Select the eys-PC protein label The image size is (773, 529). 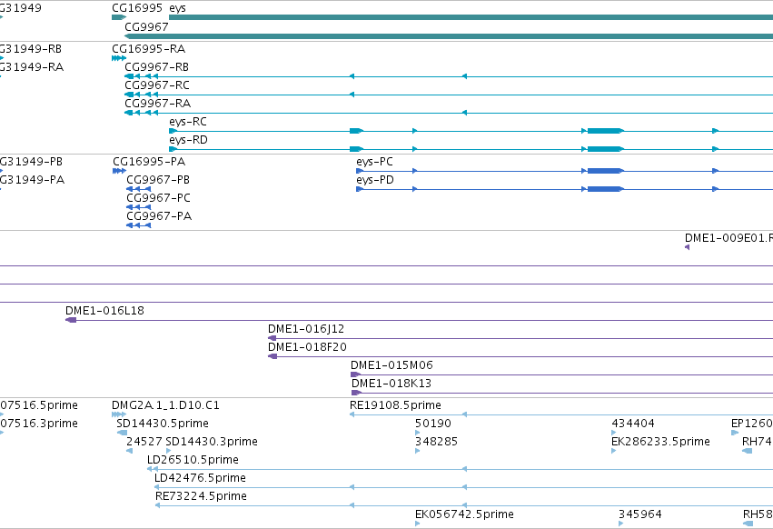click(374, 162)
